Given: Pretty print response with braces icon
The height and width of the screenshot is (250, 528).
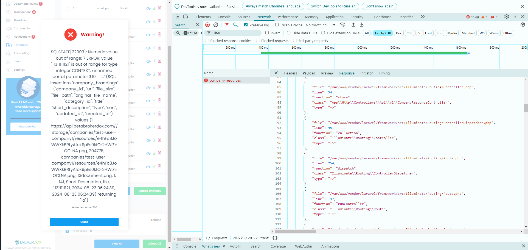Looking at the screenshot, I should (x=275, y=238).
